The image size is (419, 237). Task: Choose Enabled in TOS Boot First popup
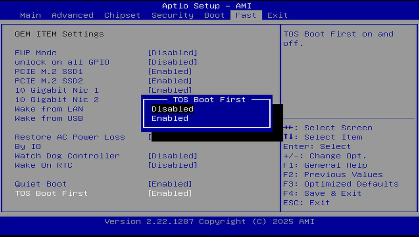(170, 119)
